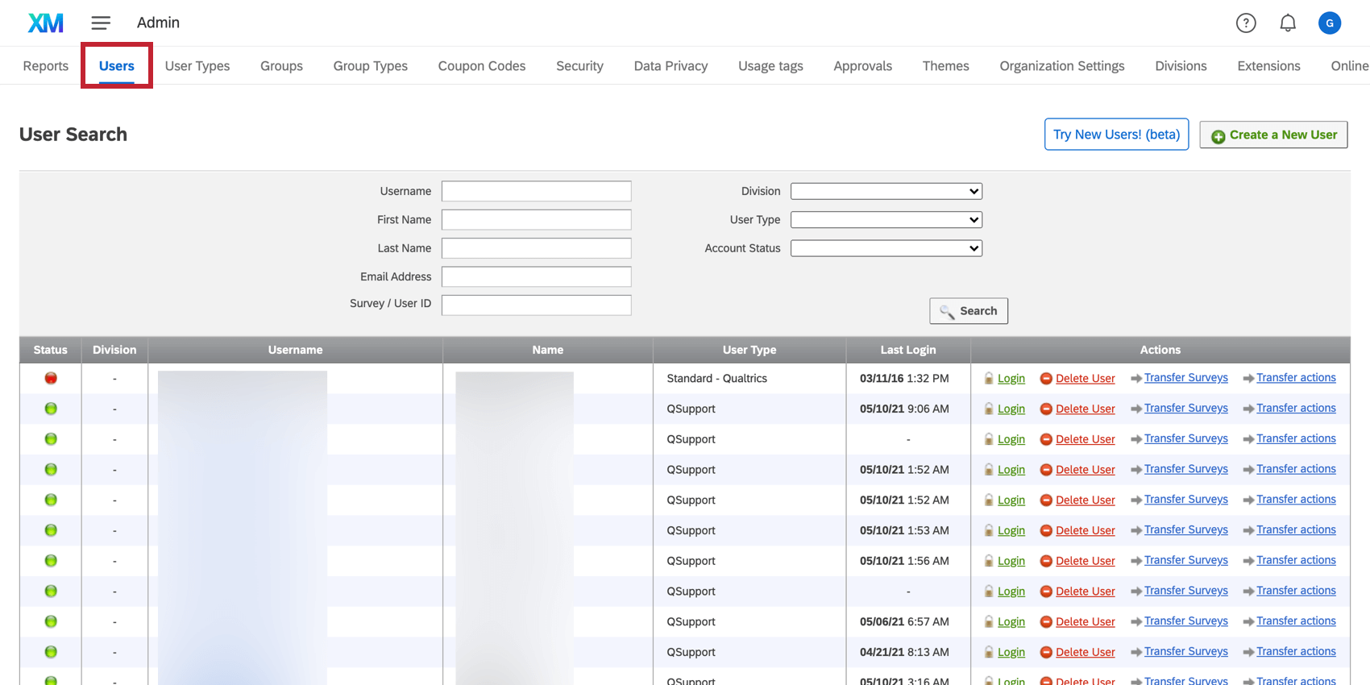Viewport: 1370px width, 685px height.
Task: Go to the Organization Settings tab
Action: (1061, 66)
